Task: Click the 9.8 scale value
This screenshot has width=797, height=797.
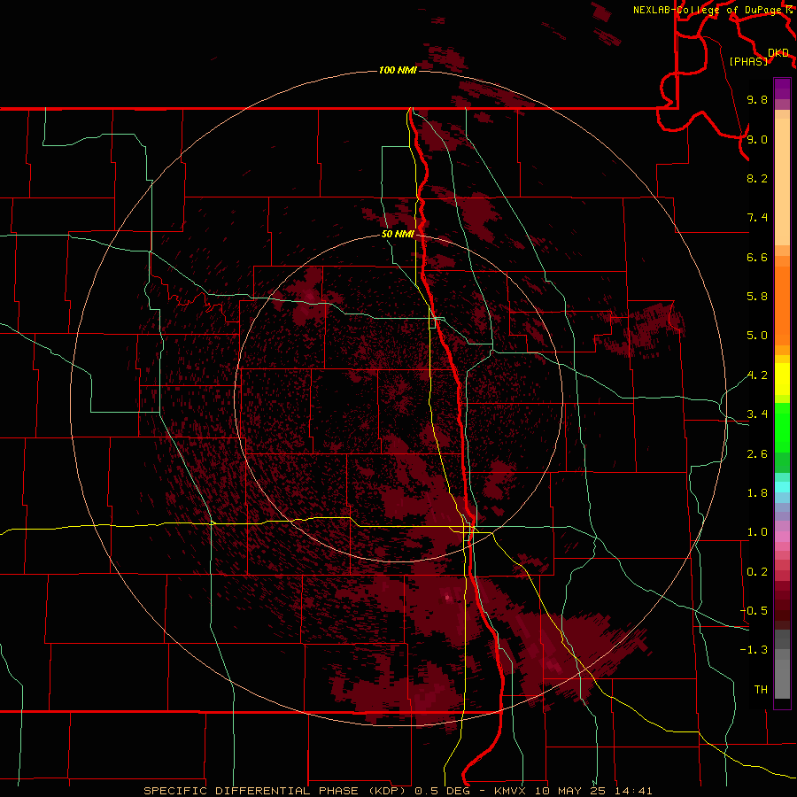Action: tap(757, 99)
